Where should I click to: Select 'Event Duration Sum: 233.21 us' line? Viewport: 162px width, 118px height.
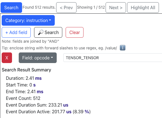click(x=37, y=105)
